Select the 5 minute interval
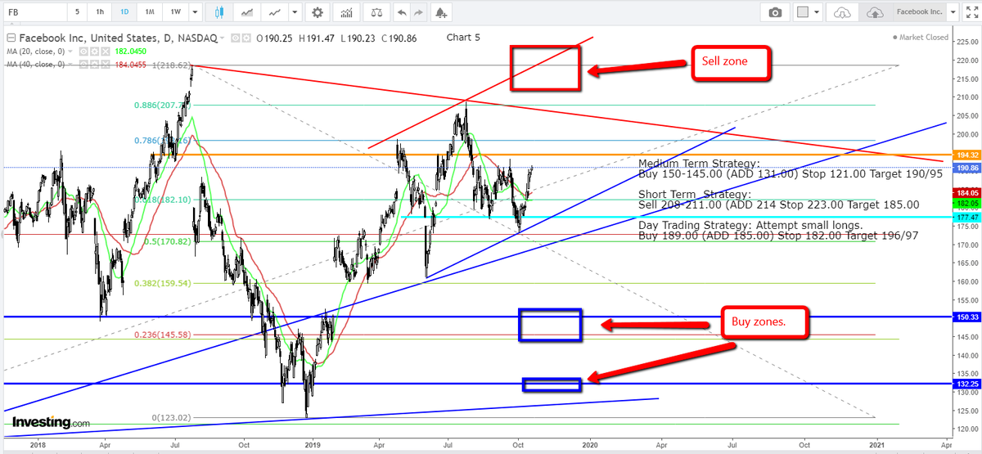982x454 pixels. [x=77, y=12]
